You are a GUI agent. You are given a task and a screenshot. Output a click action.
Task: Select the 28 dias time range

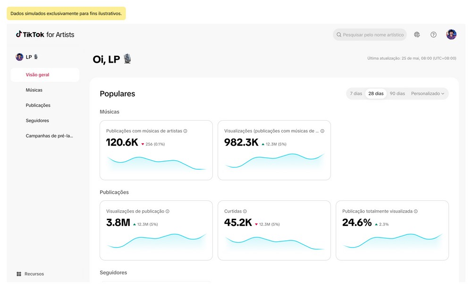tap(376, 93)
